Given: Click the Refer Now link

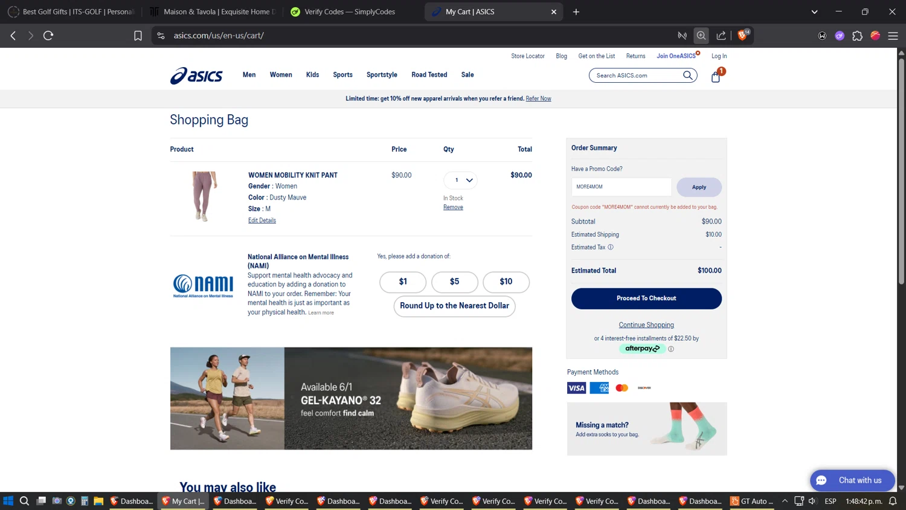Looking at the screenshot, I should click(x=538, y=98).
